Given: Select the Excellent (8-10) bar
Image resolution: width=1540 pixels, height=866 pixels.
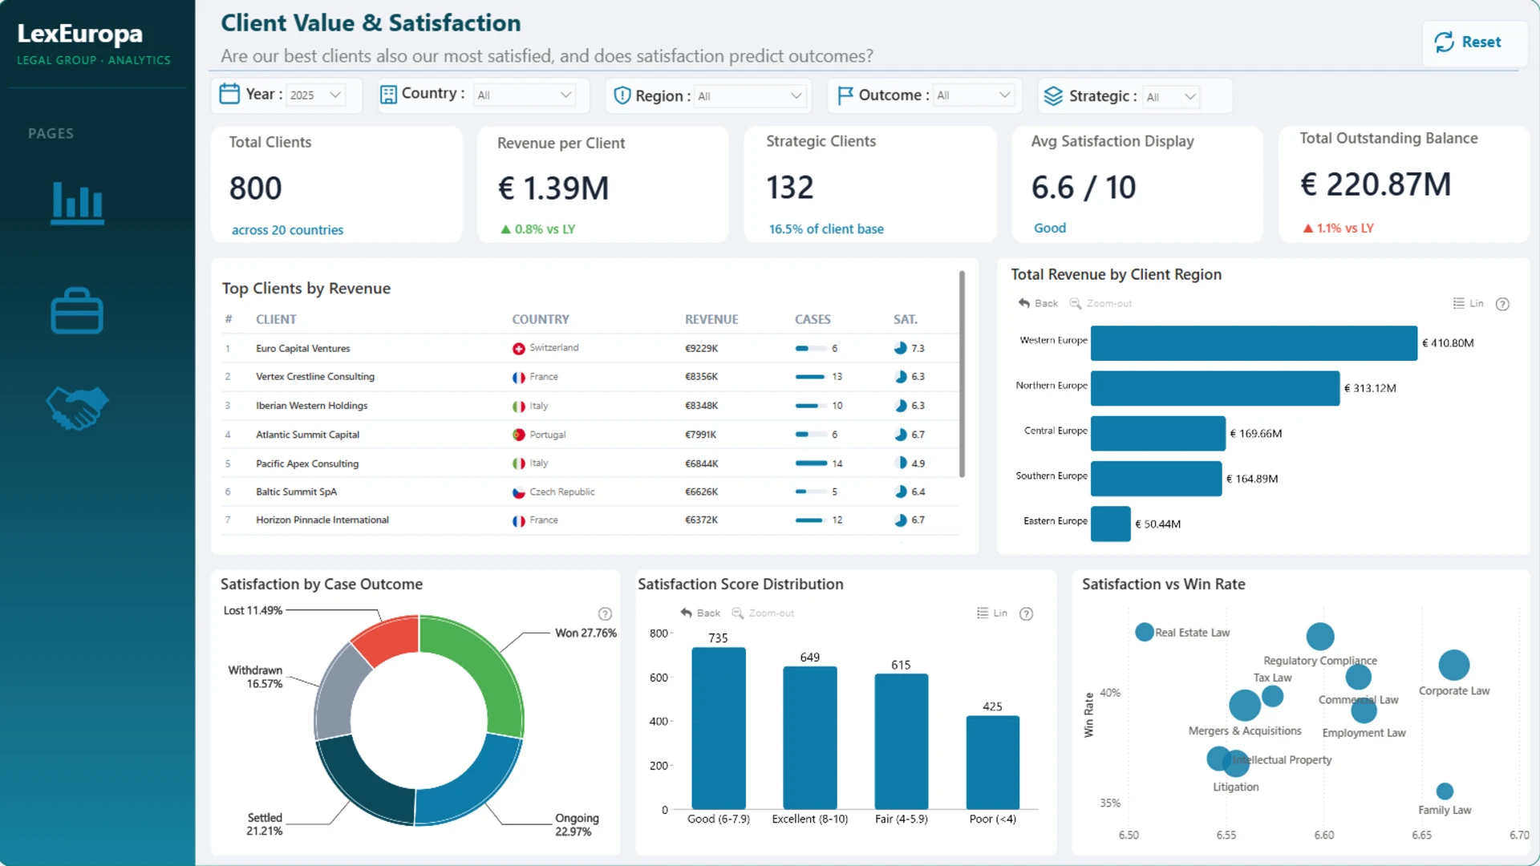Looking at the screenshot, I should coord(810,738).
